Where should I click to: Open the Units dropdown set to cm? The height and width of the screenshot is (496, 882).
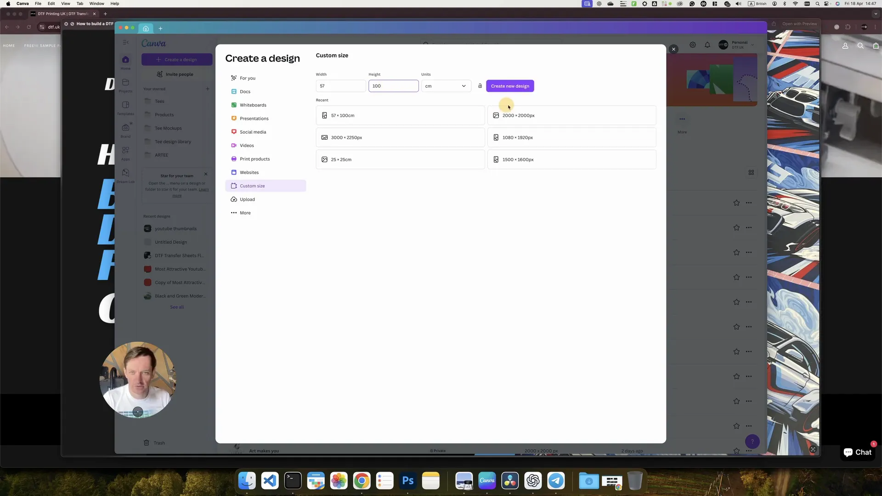(x=446, y=86)
